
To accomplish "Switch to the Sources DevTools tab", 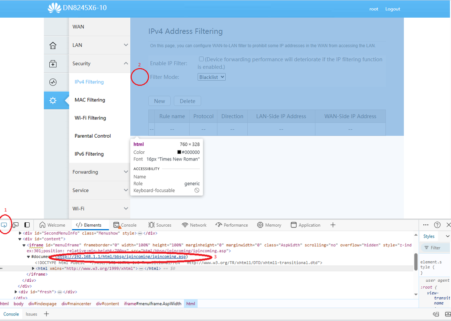I will pos(160,225).
